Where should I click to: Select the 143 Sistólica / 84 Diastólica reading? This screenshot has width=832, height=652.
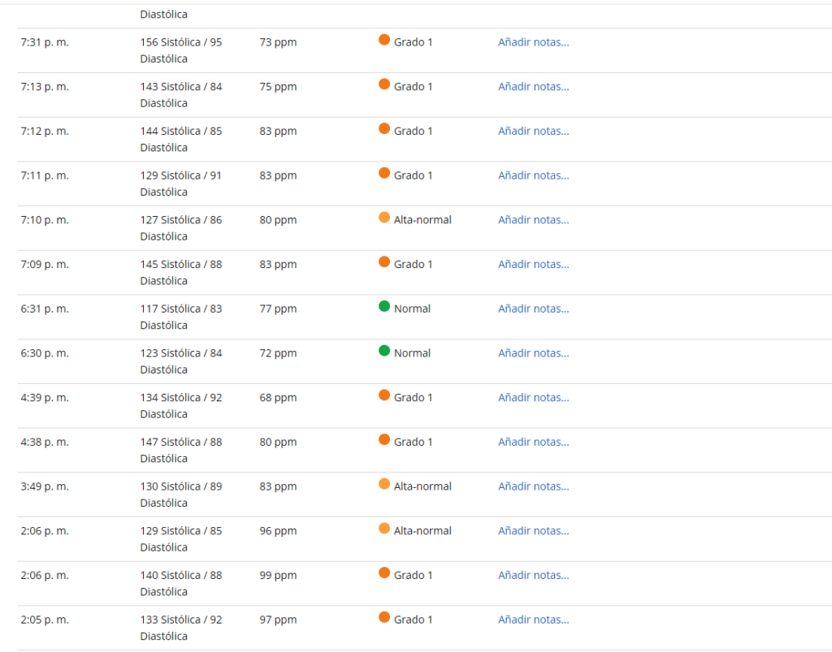pos(180,94)
